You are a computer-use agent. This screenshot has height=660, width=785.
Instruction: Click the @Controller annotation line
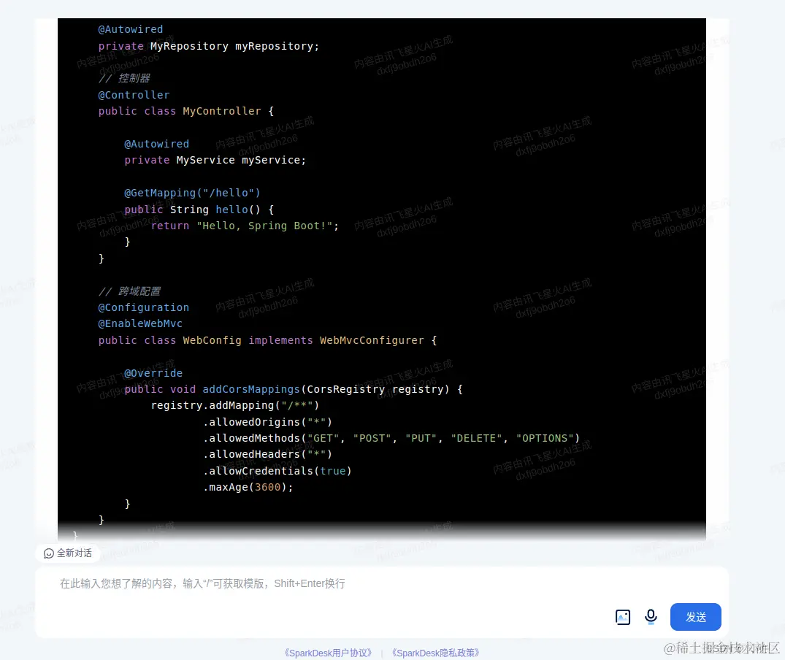click(134, 95)
